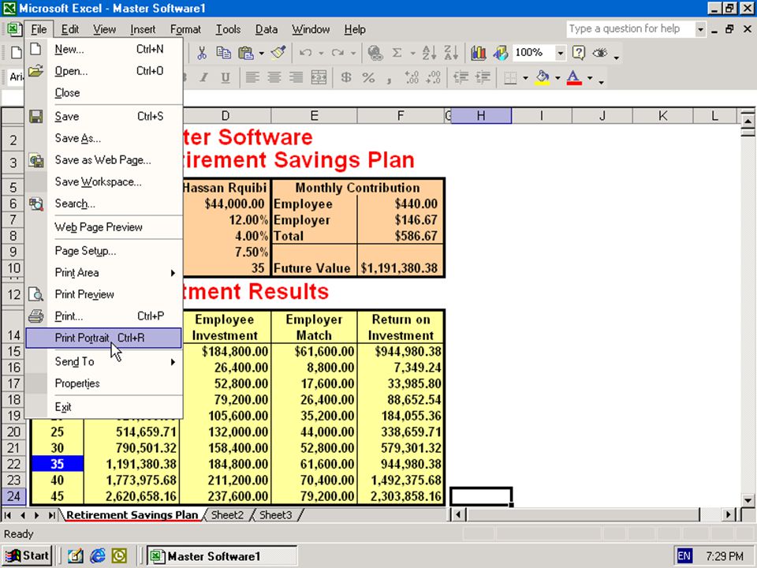The height and width of the screenshot is (568, 757).
Task: Click the vertical scrollbar down arrow
Action: [748, 499]
